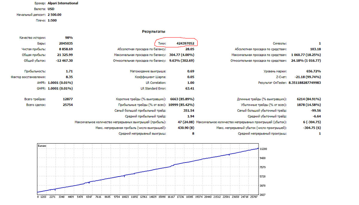Click the "Символы:" label
Image resolution: width=359 pixels, height=205 pixels.
click(280, 43)
